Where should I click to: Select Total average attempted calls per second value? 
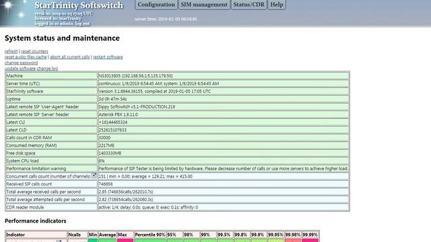click(x=224, y=200)
